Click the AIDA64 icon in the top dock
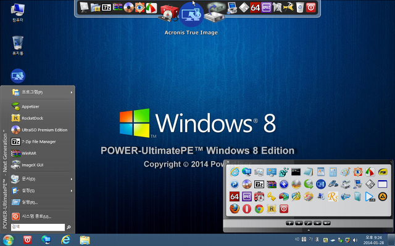 click(x=255, y=7)
